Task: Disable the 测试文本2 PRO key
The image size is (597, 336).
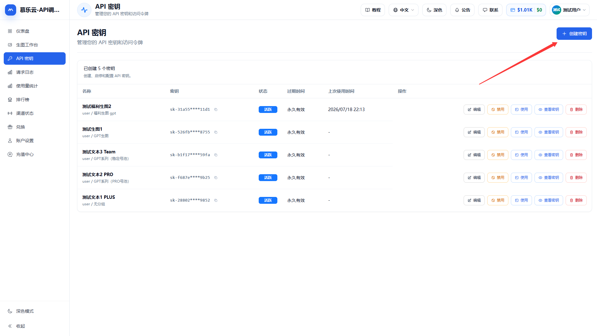Action: pyautogui.click(x=497, y=178)
